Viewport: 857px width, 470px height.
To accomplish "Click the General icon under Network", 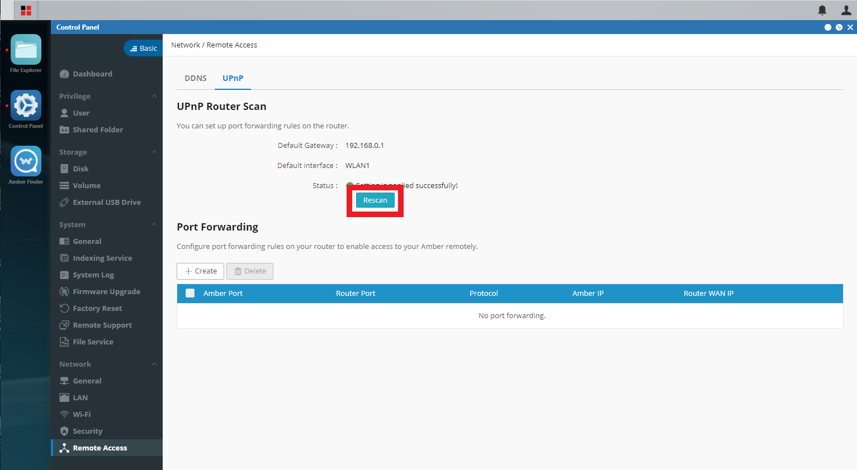I will [x=64, y=381].
